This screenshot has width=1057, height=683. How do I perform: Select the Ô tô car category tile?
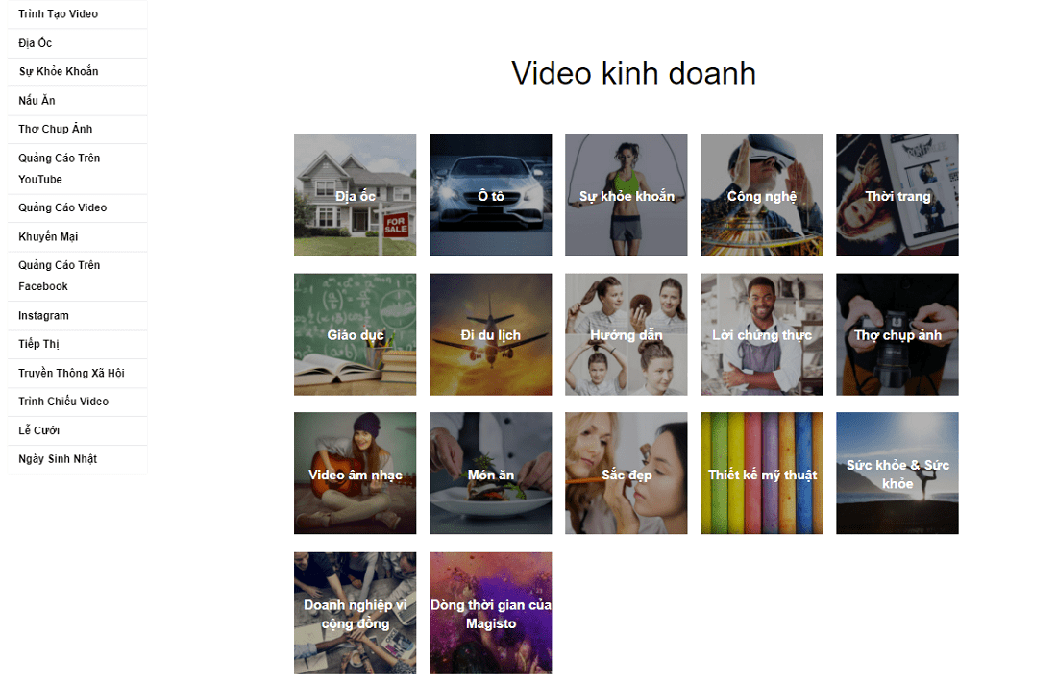(x=490, y=194)
